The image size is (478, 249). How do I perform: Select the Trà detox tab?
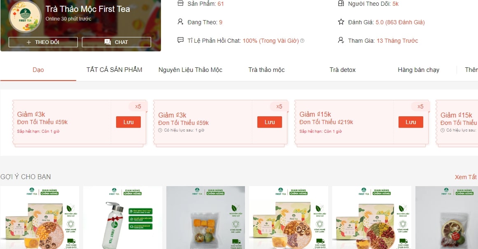coord(343,70)
